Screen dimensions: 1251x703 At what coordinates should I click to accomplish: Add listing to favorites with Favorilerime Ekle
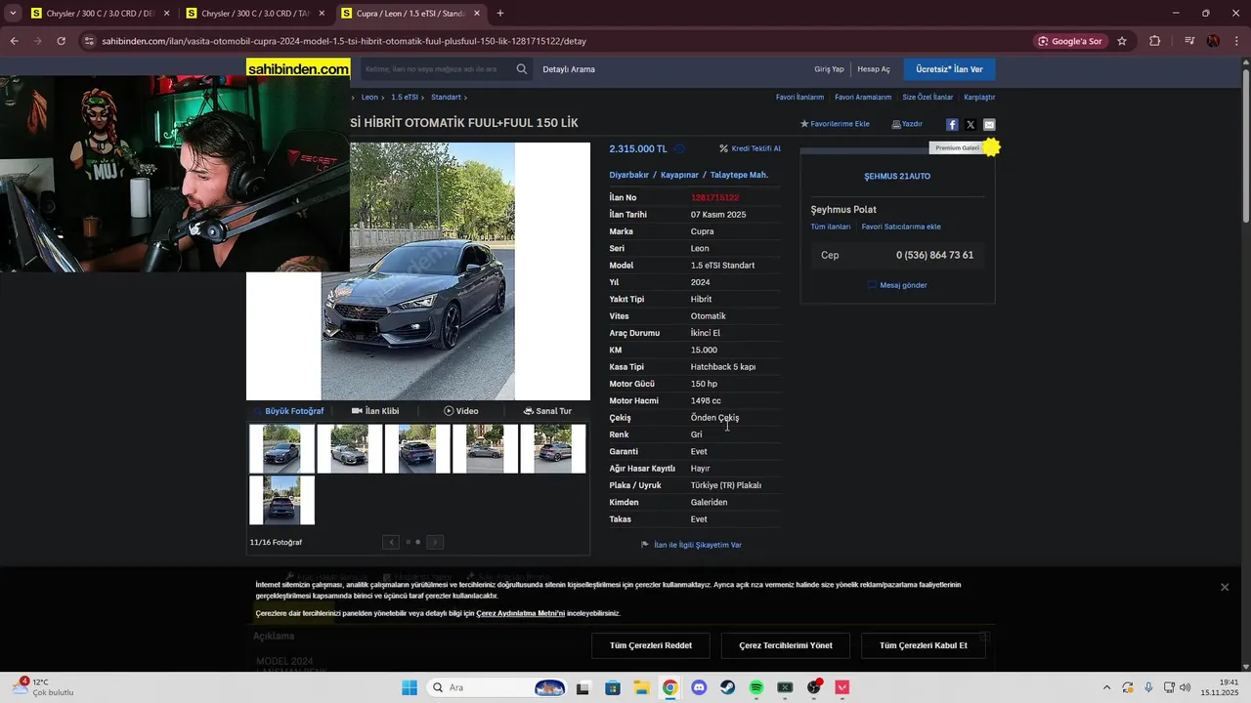click(835, 124)
